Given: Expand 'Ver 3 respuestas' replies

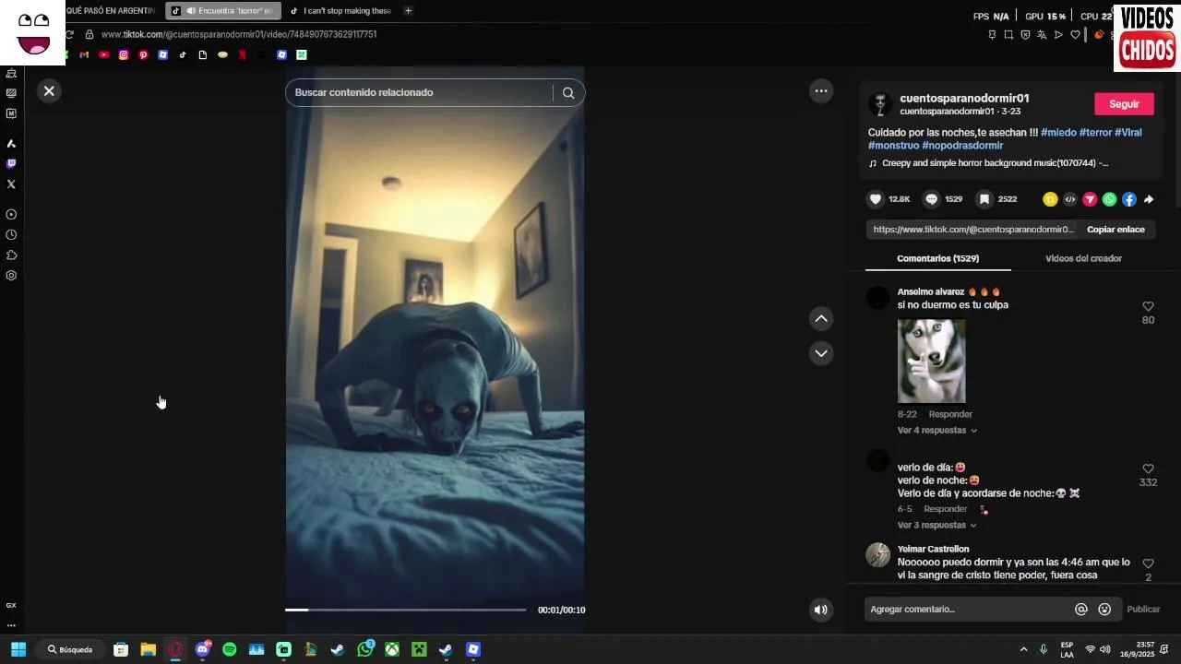Looking at the screenshot, I should pyautogui.click(x=936, y=526).
